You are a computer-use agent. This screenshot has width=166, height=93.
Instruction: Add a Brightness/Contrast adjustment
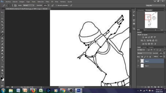(143, 37)
